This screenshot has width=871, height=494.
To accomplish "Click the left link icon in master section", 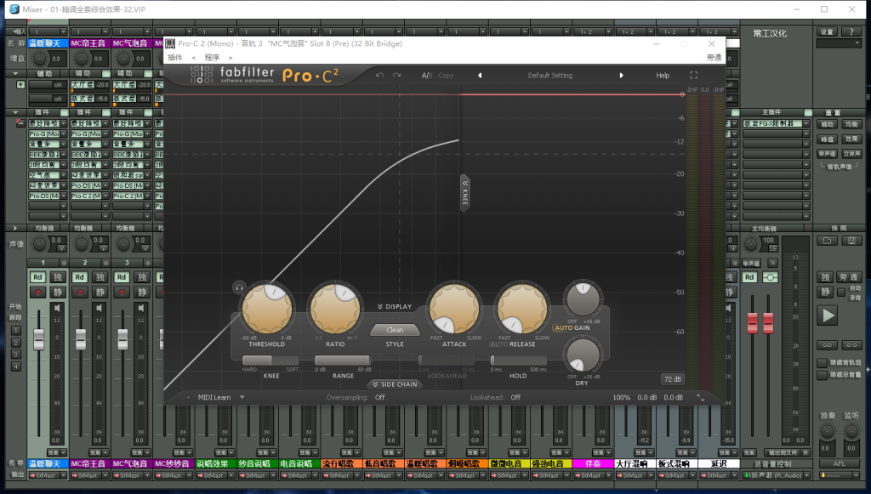I will coord(827,344).
